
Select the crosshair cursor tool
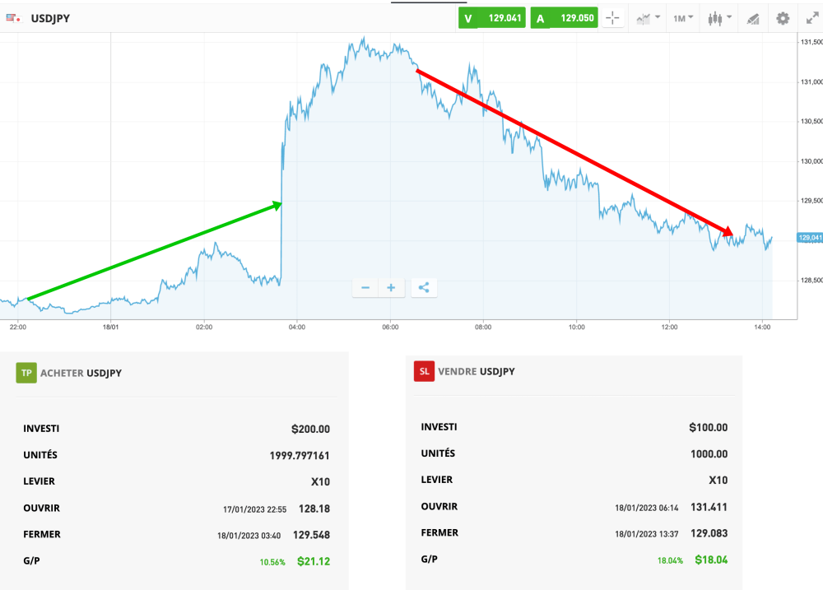click(x=613, y=17)
